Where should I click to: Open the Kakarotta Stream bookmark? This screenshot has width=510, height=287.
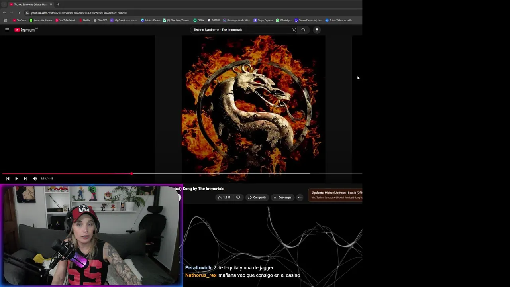(x=41, y=20)
